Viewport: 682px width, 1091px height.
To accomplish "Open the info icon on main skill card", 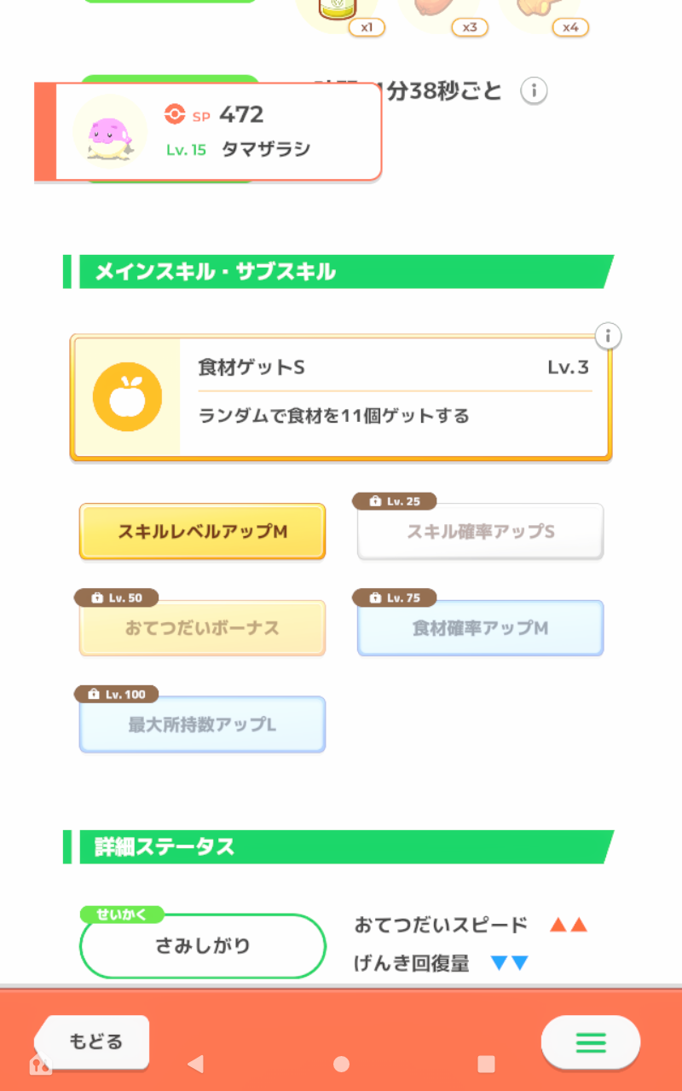I will (x=608, y=336).
